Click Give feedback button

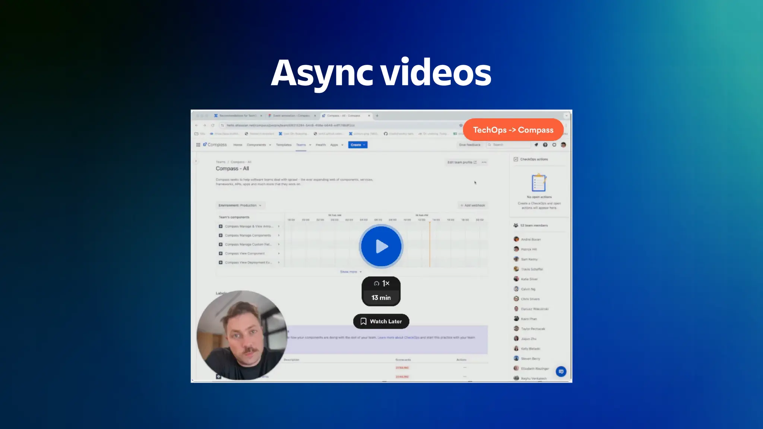[x=470, y=145]
